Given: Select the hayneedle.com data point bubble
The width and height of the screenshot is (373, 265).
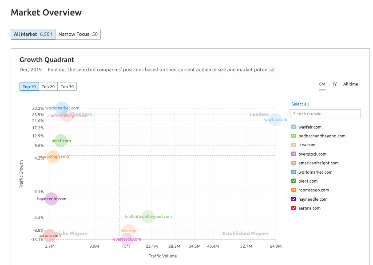Looking at the screenshot, I should [x=52, y=199].
